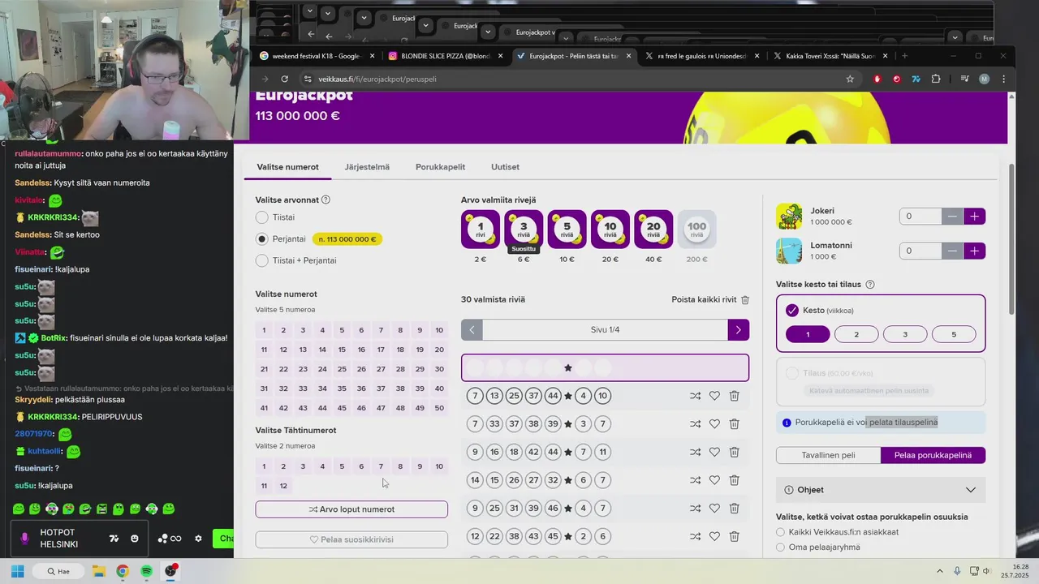Shuffle the row 7 33 37 38 39
This screenshot has width=1039, height=584.
[695, 423]
